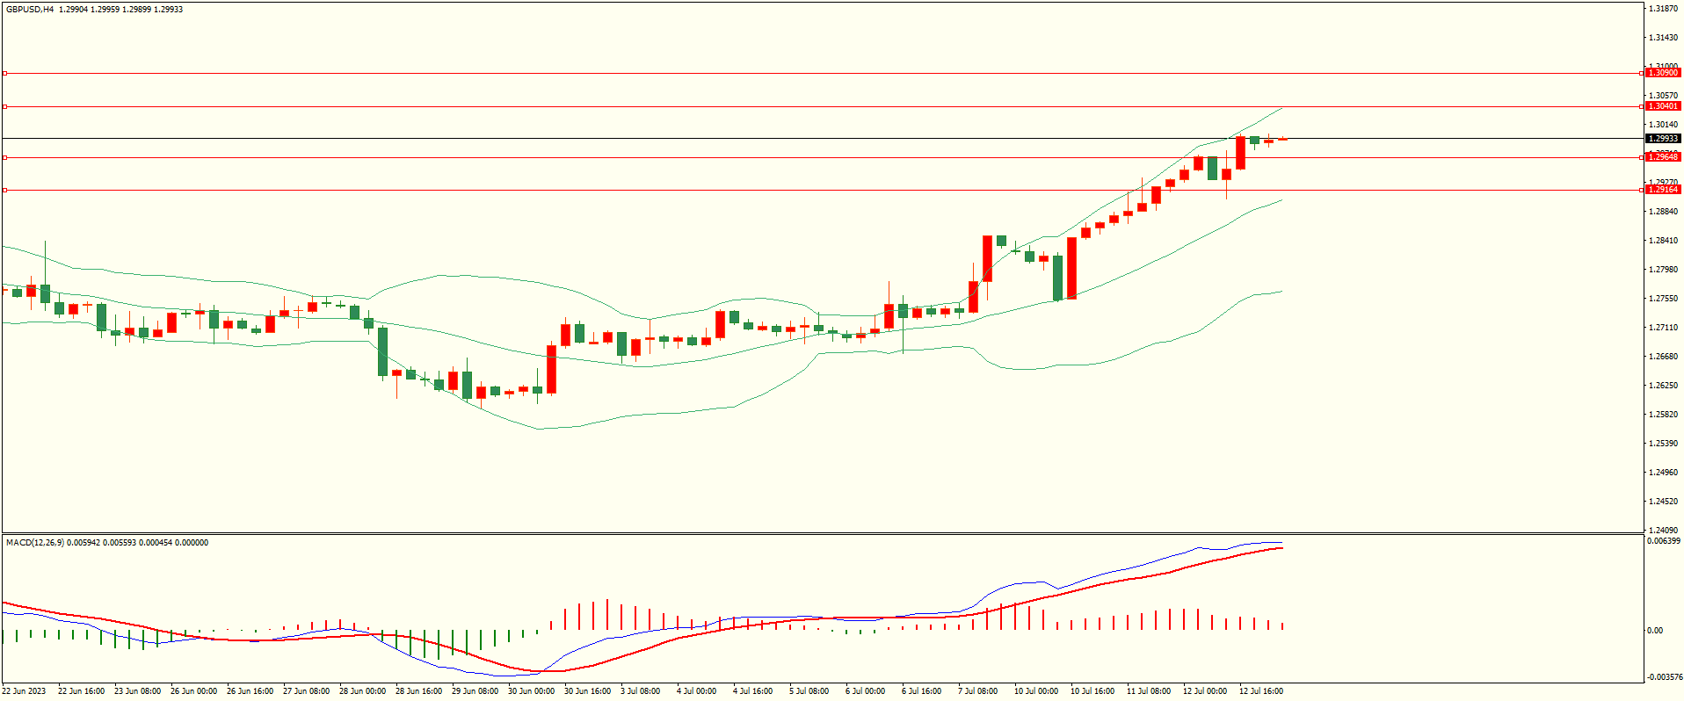Click the 1.24520 price axis label
The image size is (1684, 701).
pyautogui.click(x=1663, y=502)
